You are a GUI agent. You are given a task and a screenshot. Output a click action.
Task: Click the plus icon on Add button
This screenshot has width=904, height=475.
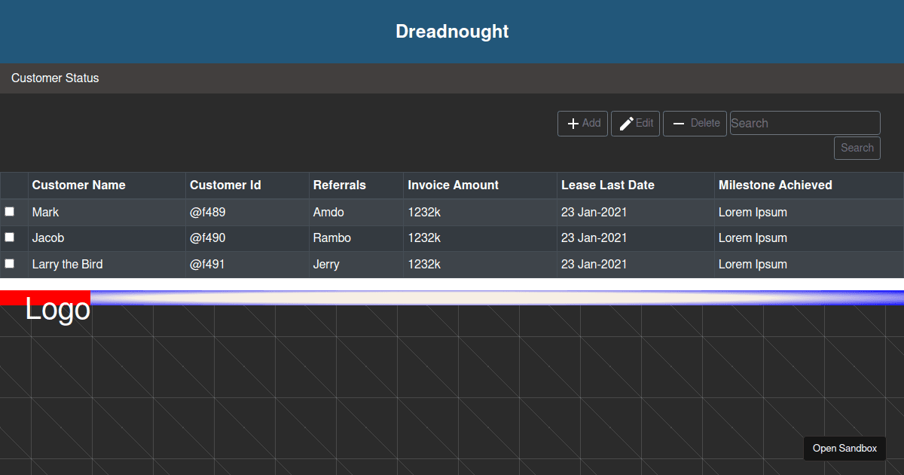[x=573, y=124]
